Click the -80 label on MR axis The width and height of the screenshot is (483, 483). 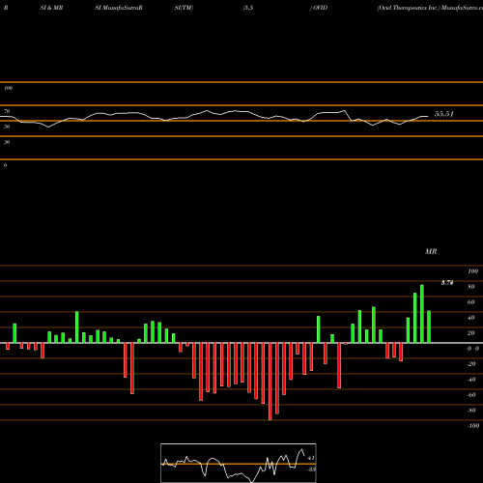[x=471, y=411]
